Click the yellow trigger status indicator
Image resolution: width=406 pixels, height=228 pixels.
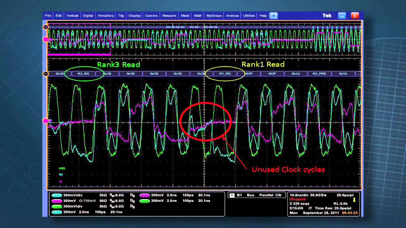[354, 199]
